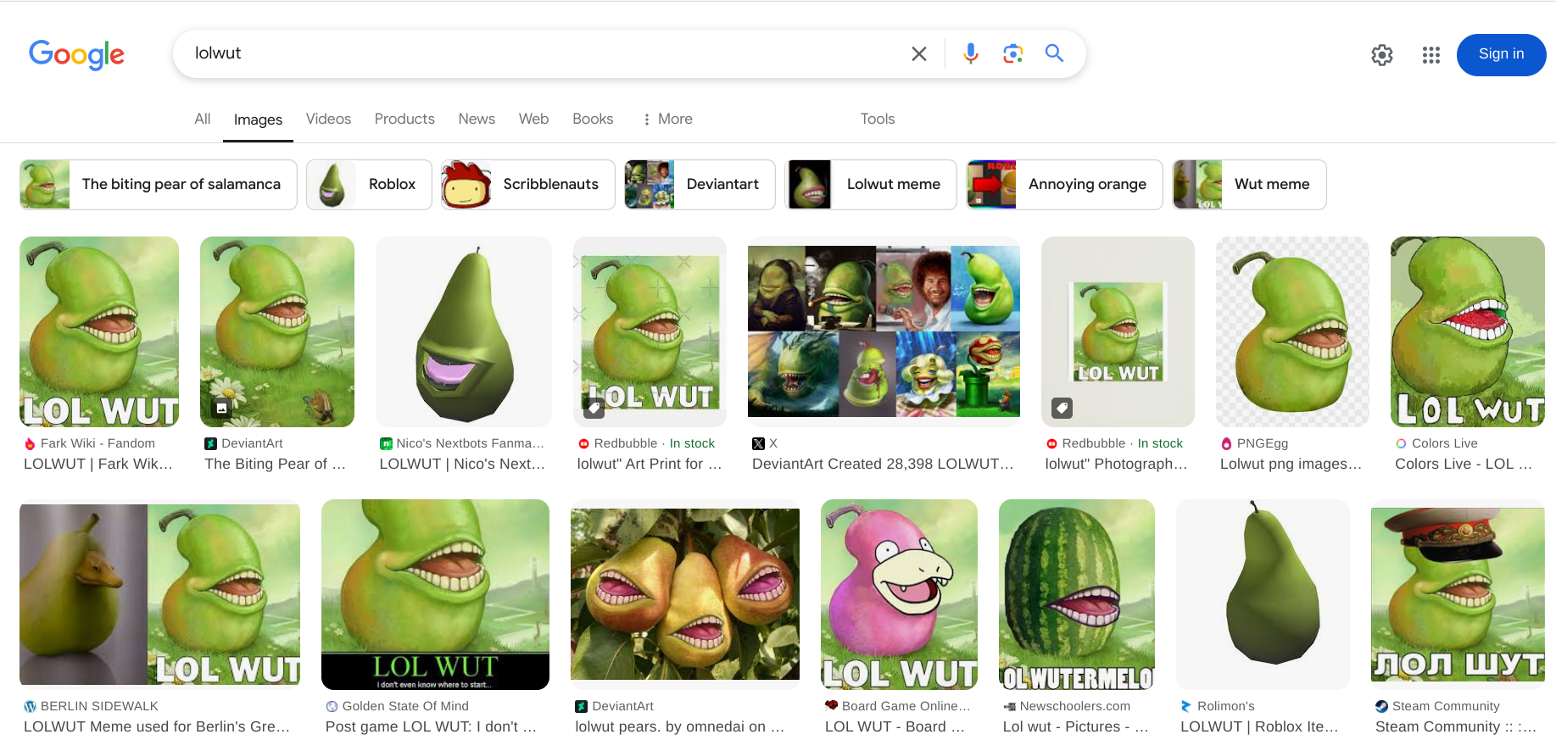1556x740 pixels.
Task: Select the Deviantart suggestion chip
Action: [700, 185]
